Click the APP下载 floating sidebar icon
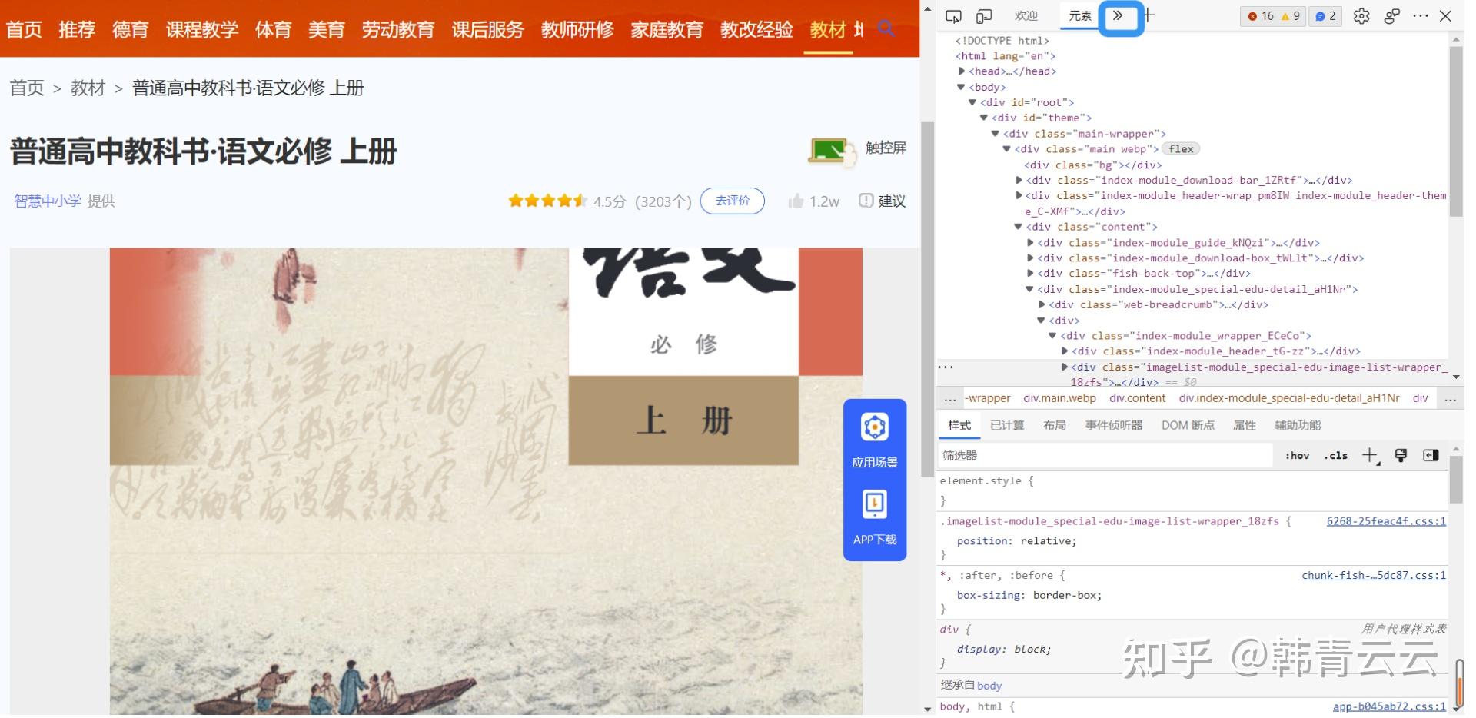 875,504
